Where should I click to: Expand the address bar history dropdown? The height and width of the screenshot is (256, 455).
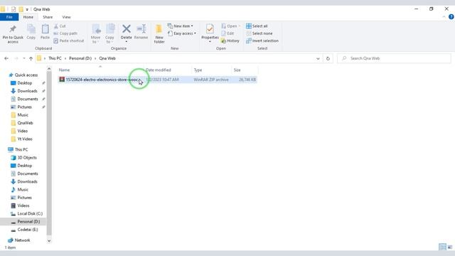318,58
